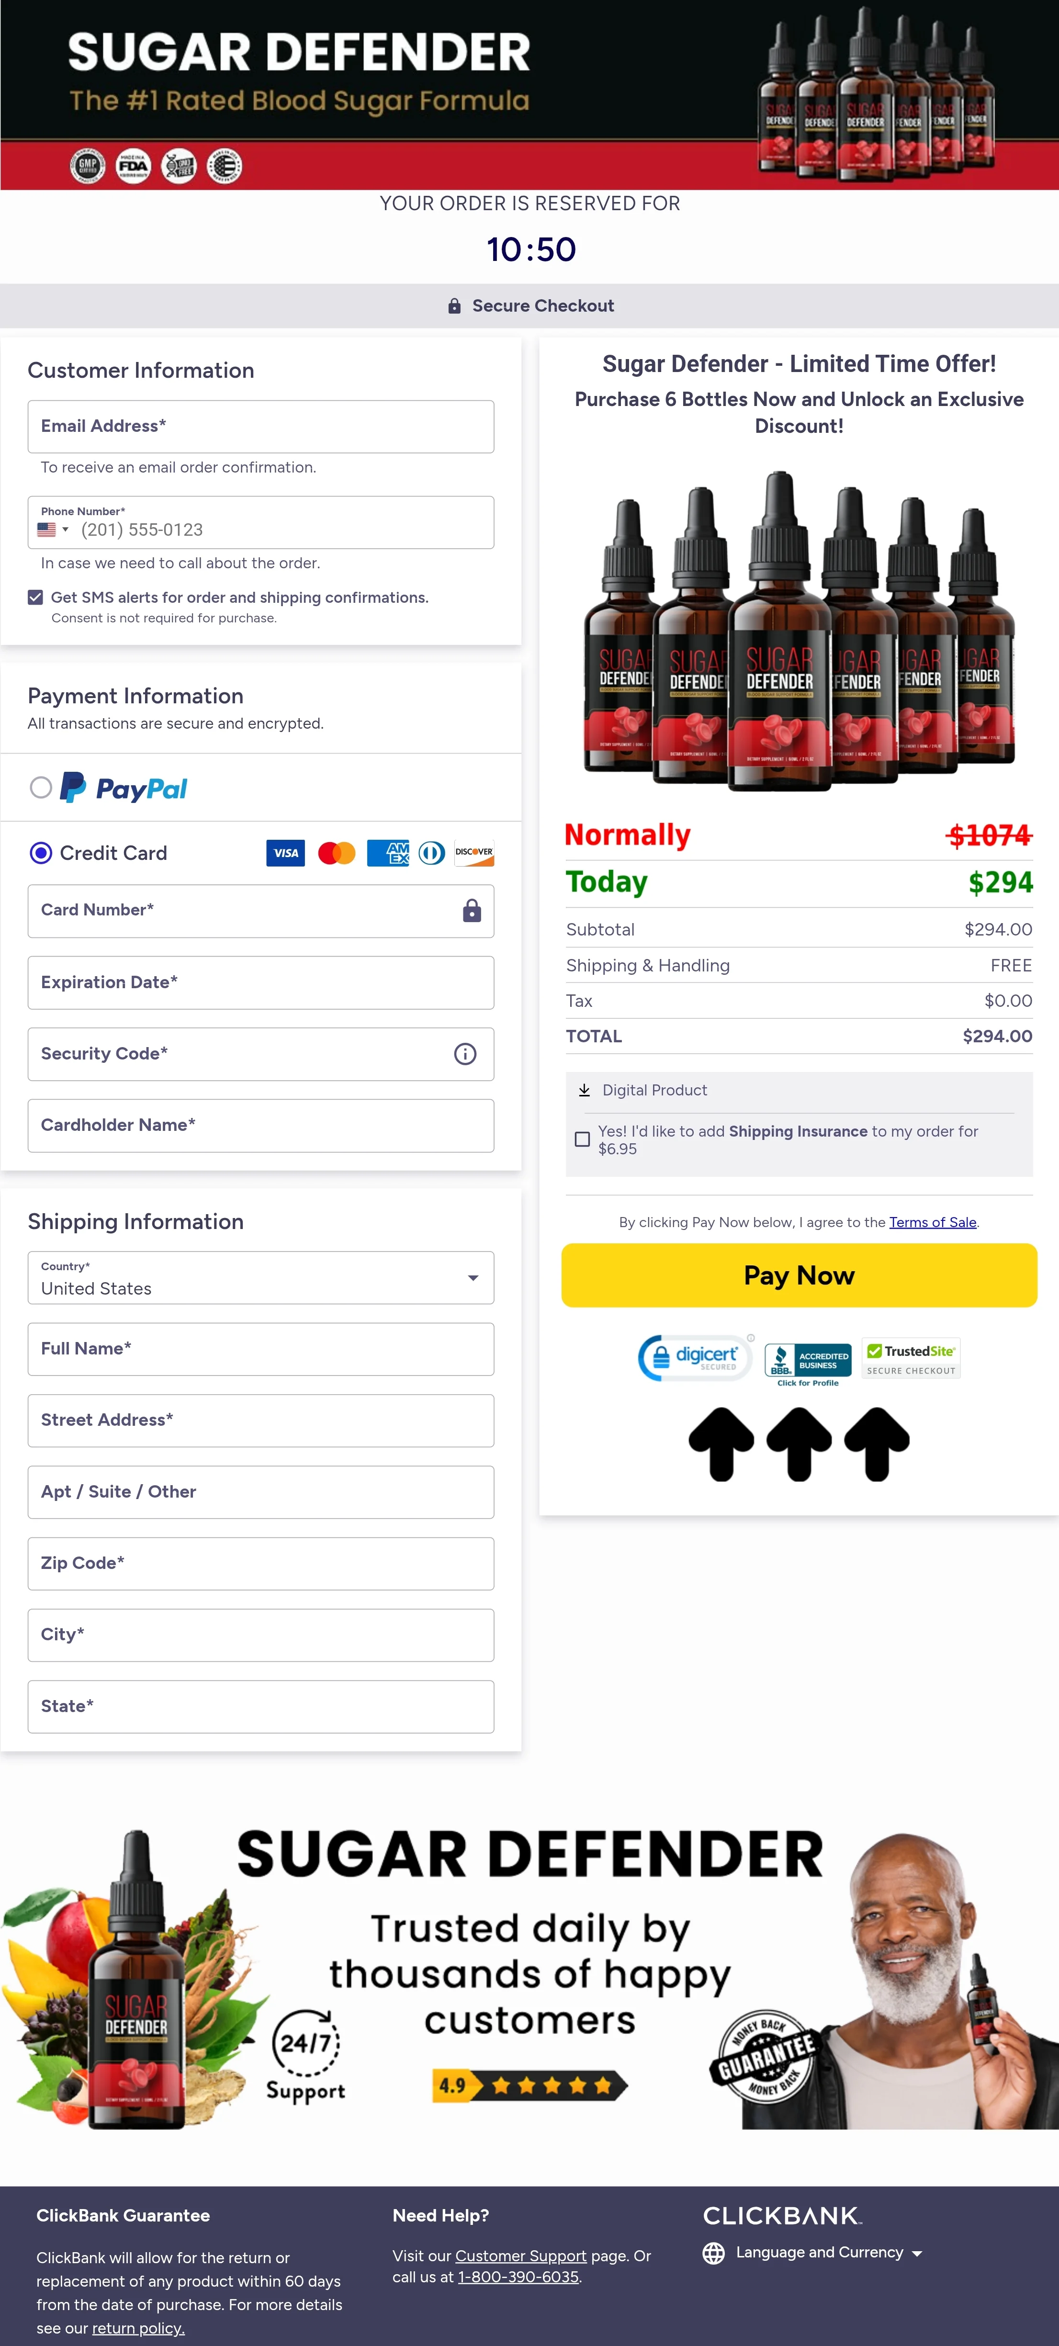Viewport: 1059px width, 2346px height.
Task: Select the American Express icon
Action: tap(388, 852)
